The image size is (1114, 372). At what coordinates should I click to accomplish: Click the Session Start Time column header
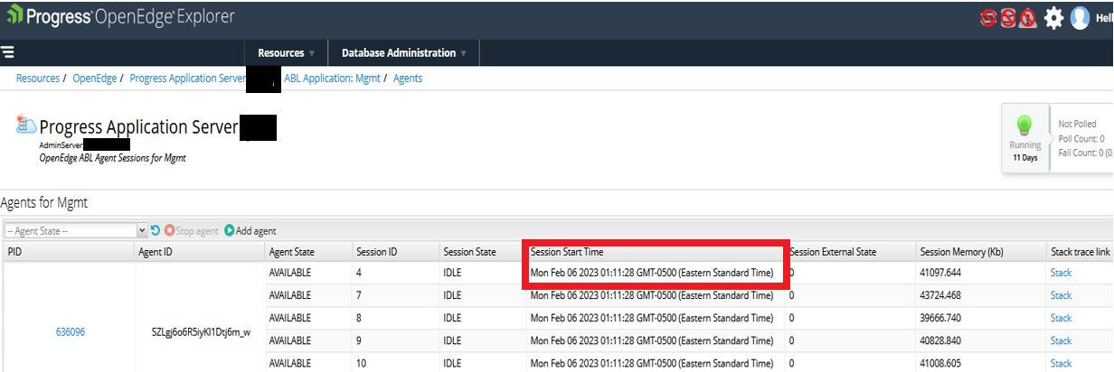[656, 252]
